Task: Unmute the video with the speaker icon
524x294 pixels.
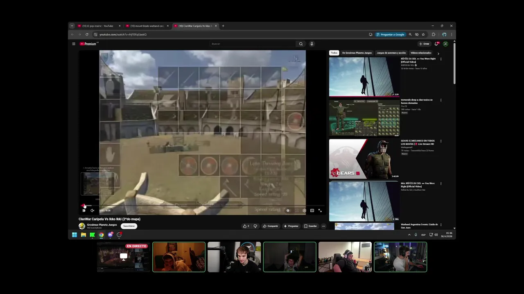Action: click(92, 211)
